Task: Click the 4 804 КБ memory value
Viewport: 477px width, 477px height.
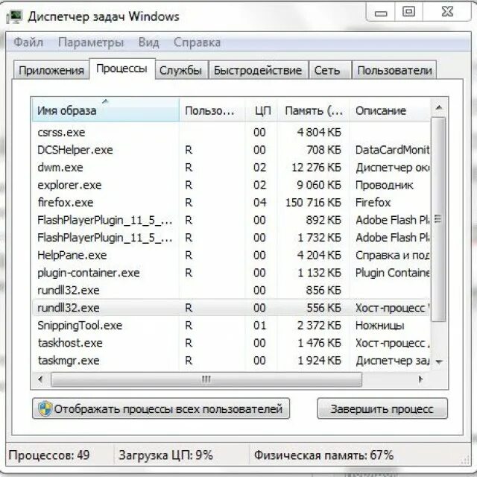Action: point(319,133)
